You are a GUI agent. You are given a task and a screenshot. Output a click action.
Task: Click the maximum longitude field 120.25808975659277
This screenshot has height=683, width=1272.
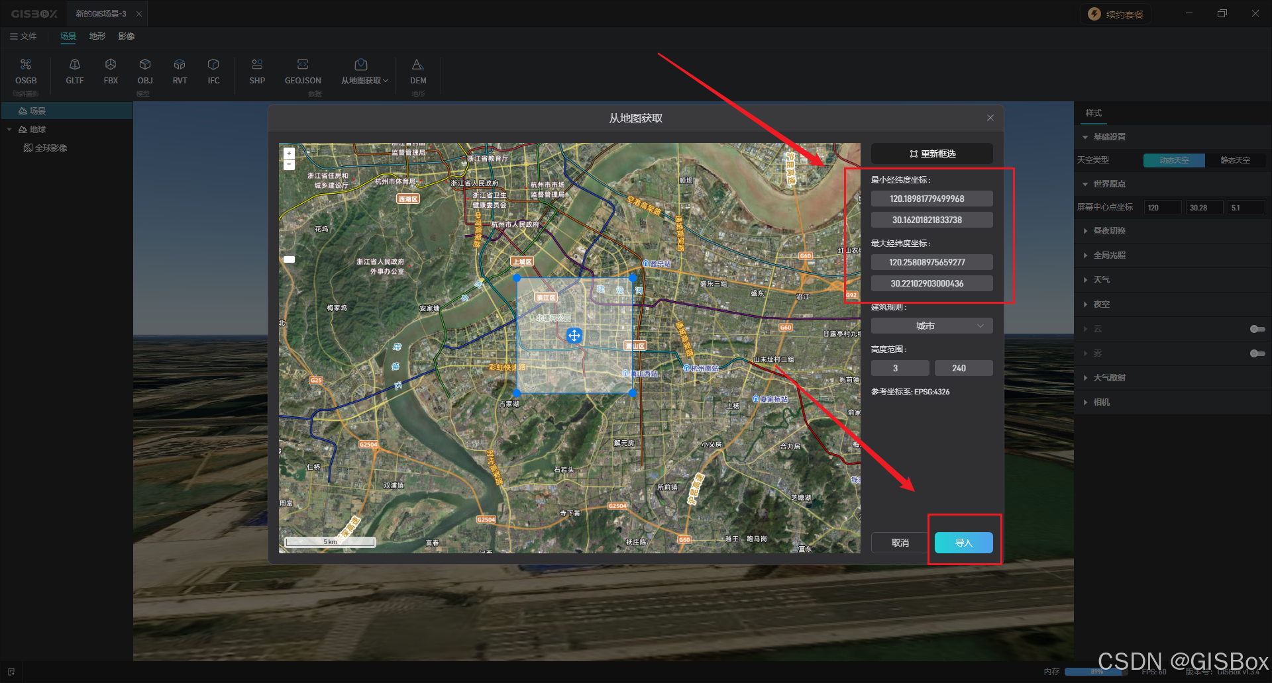(932, 262)
